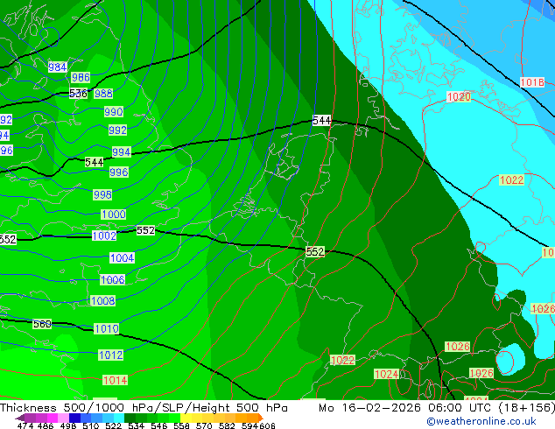Click the 1024 isobar label near bottom
555x429 pixels.
(x=386, y=374)
